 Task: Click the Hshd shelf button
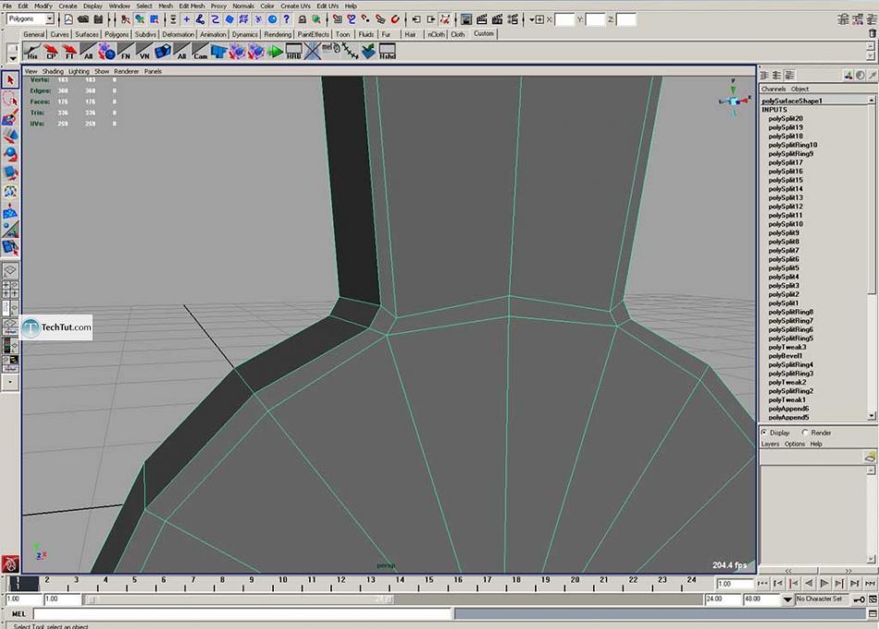pyautogui.click(x=388, y=52)
